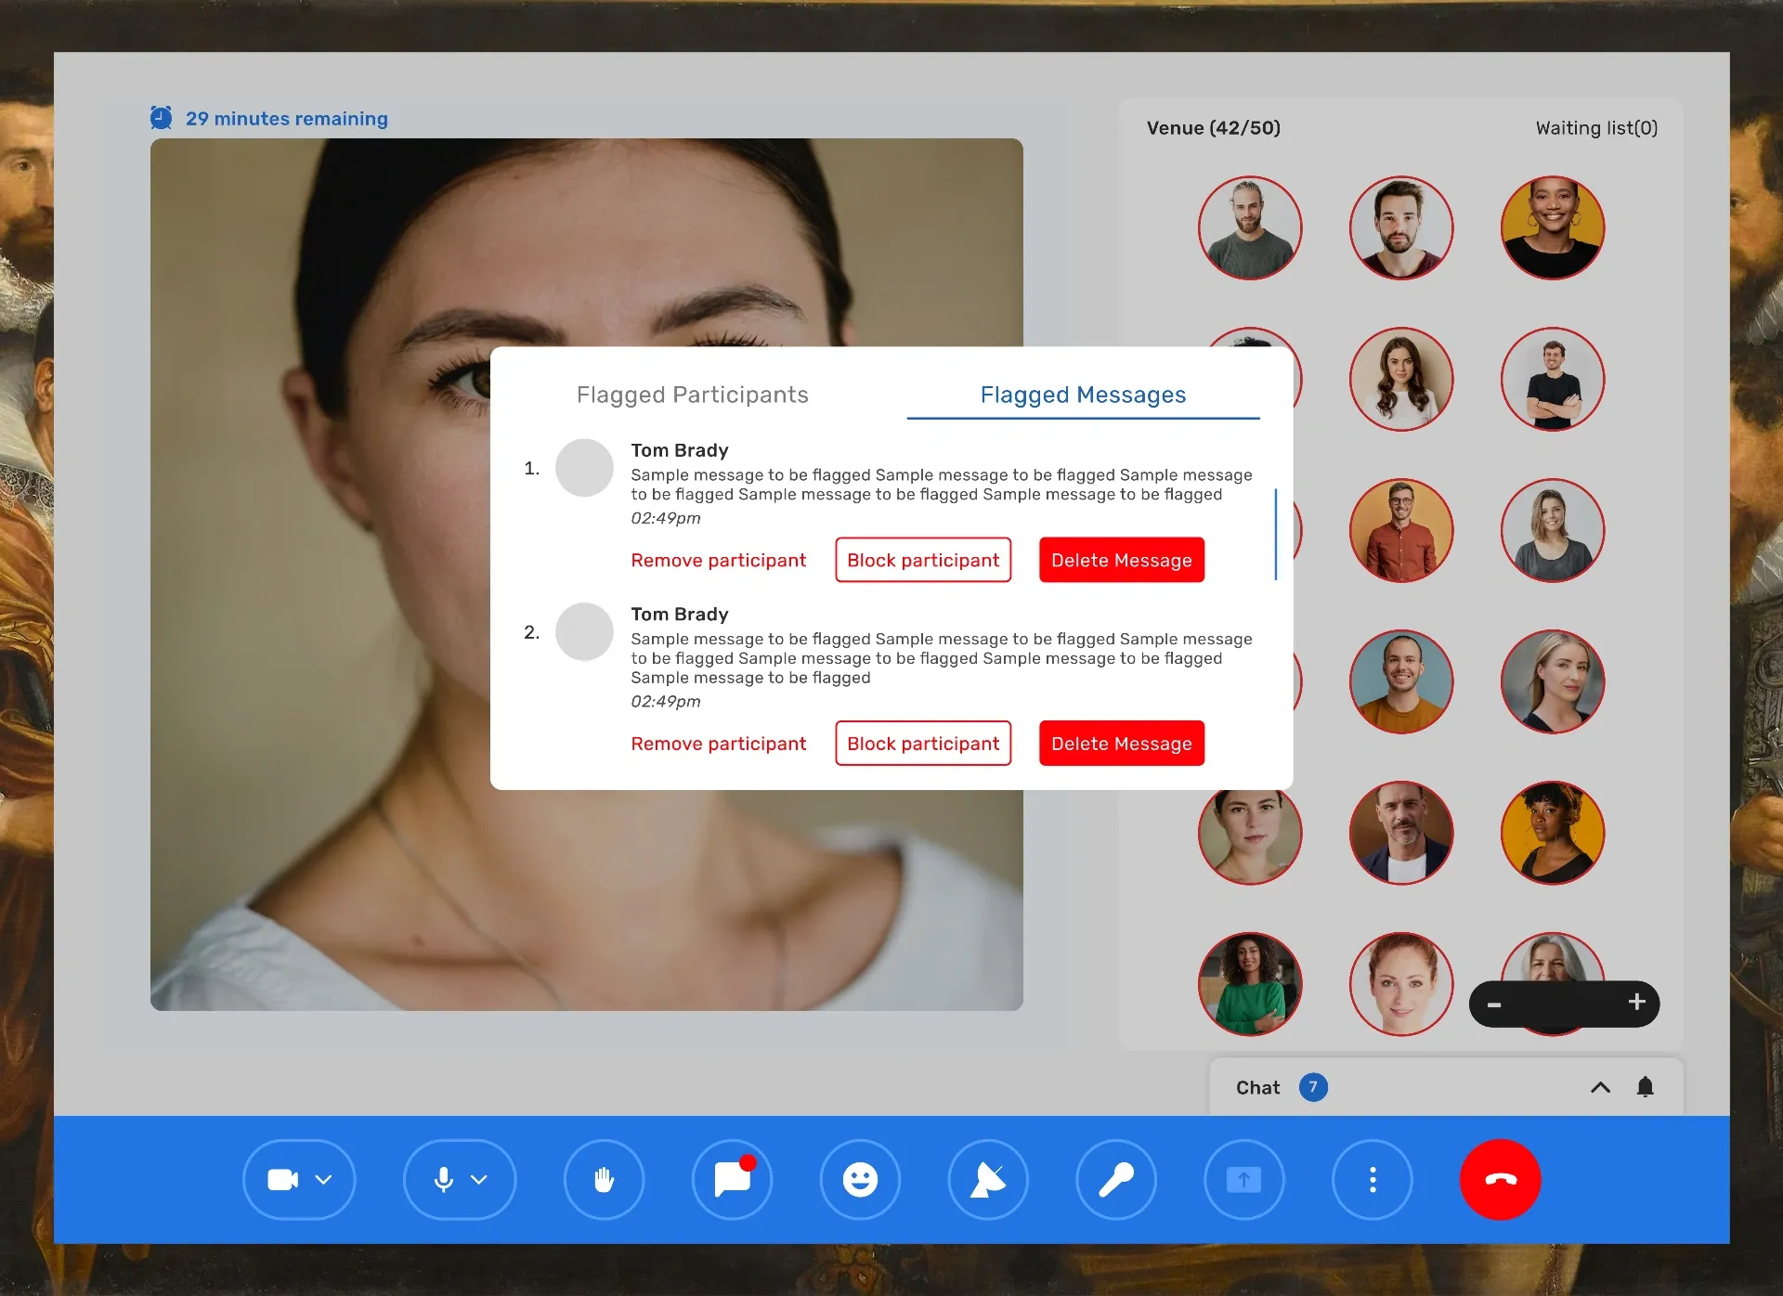Open the emoji reactions smiley icon
The image size is (1783, 1296).
(x=860, y=1179)
